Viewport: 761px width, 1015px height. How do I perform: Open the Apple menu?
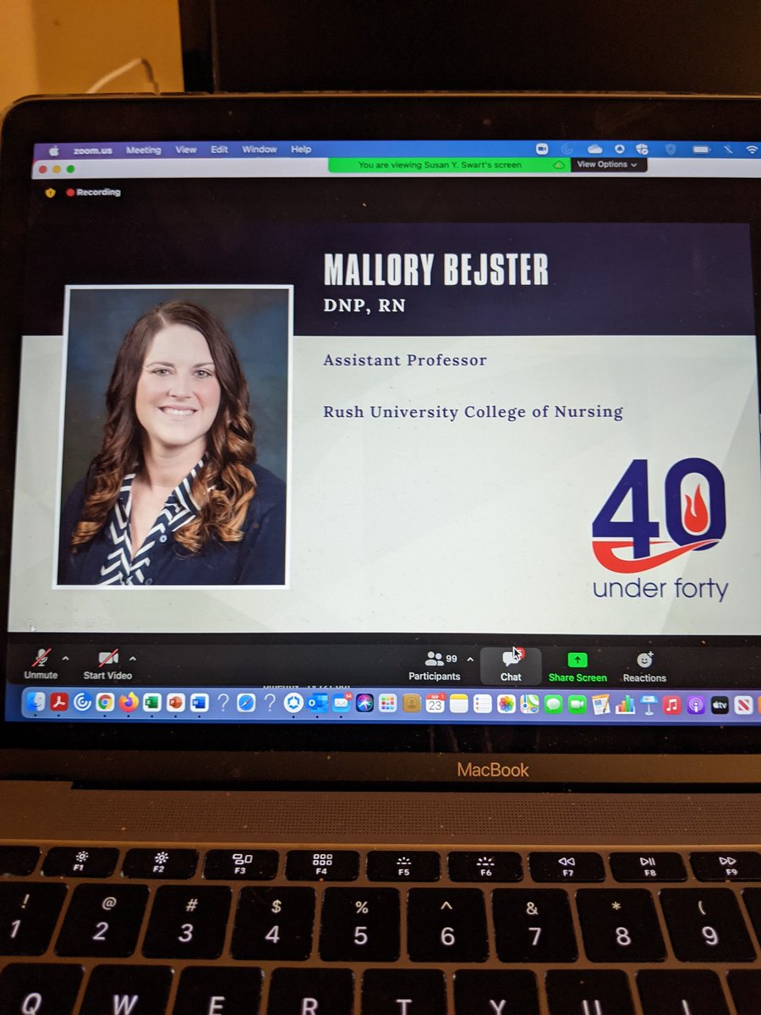pyautogui.click(x=54, y=150)
